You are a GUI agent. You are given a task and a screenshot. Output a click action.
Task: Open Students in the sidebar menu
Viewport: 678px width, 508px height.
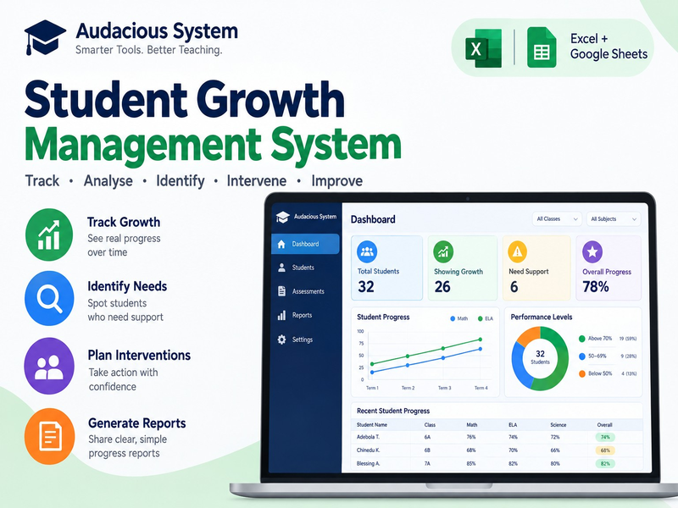click(305, 268)
